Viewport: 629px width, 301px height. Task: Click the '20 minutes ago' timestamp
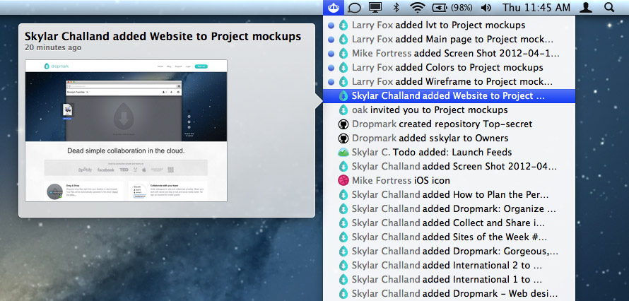point(53,48)
